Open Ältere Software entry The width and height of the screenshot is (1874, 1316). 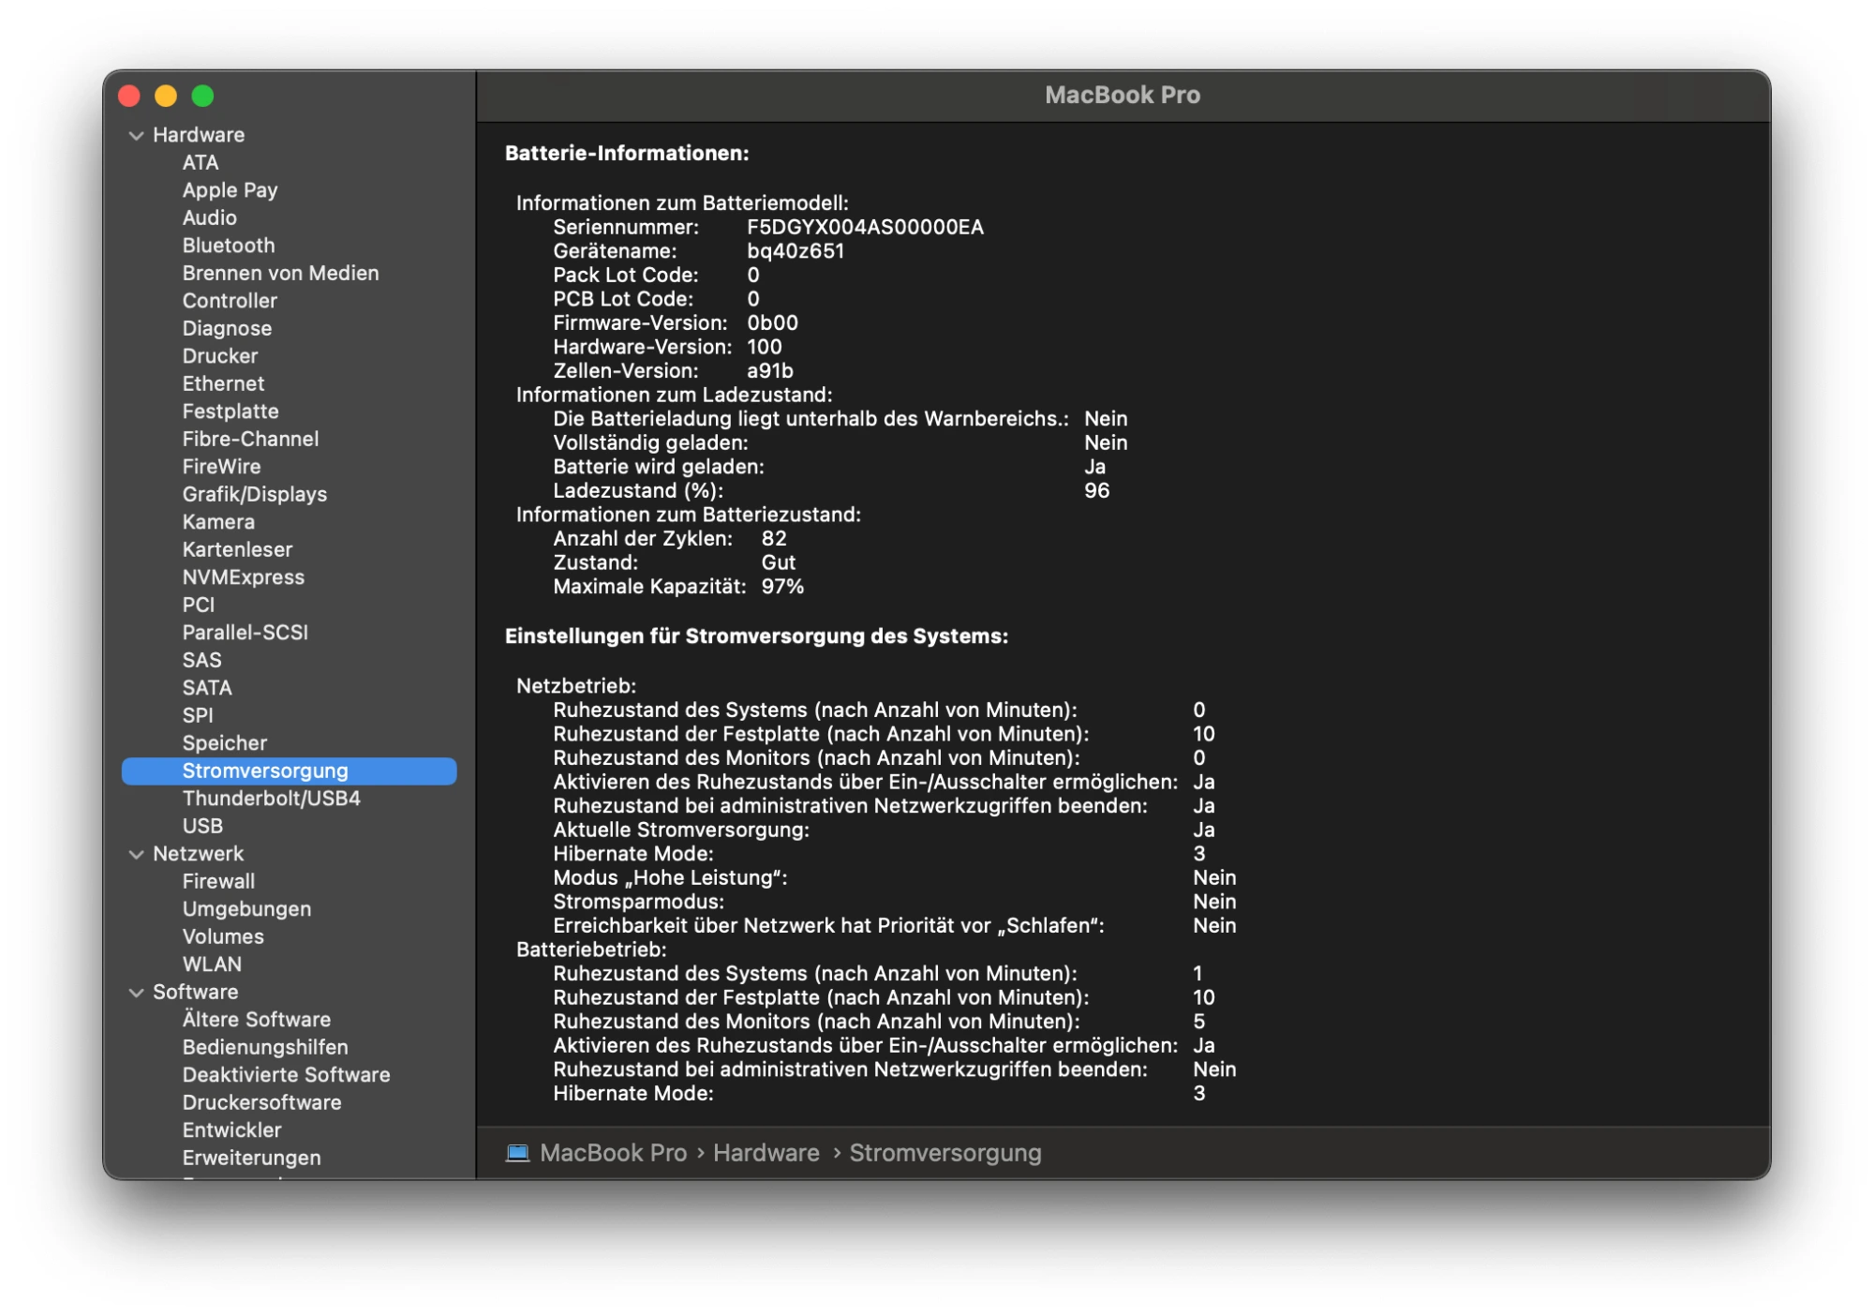257,1020
